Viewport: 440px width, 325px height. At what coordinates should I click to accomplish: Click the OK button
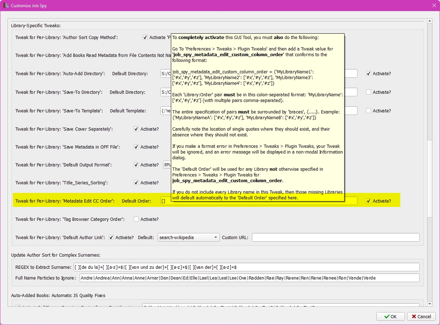pyautogui.click(x=390, y=316)
